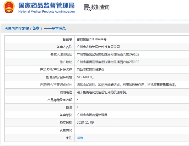189x146 pixels.
Task: Select the description starting 通常由试剂缸
Action: tap(127, 85)
